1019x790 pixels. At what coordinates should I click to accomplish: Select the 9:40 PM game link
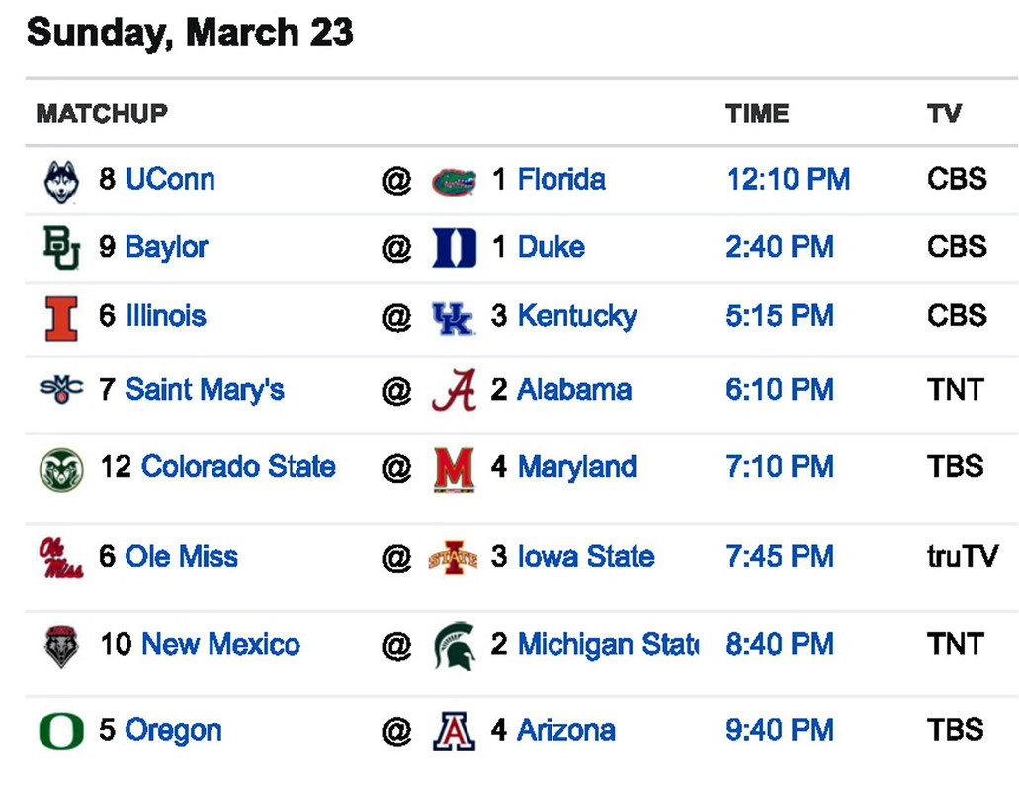point(779,730)
